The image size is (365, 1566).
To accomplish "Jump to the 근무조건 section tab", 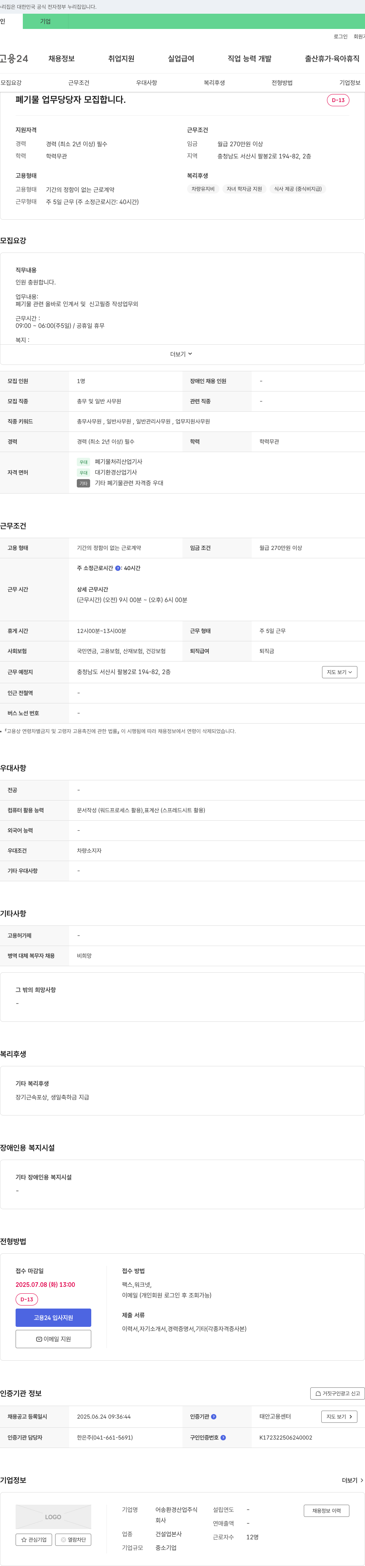I will (x=79, y=83).
